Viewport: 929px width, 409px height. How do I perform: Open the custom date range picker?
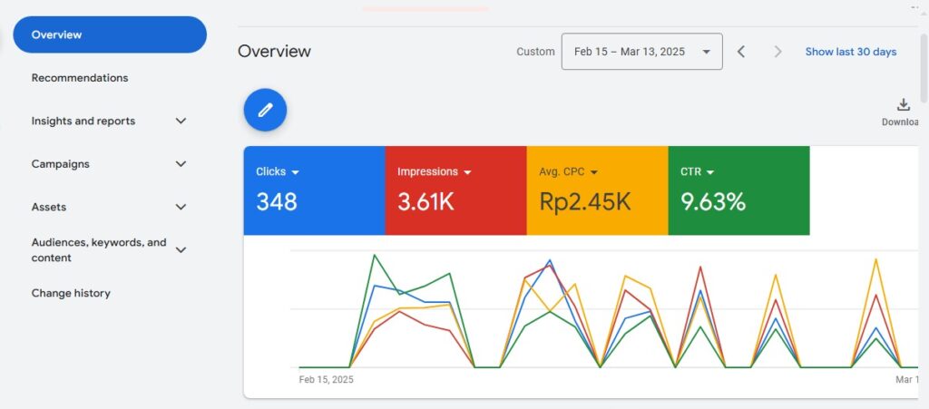tap(641, 52)
